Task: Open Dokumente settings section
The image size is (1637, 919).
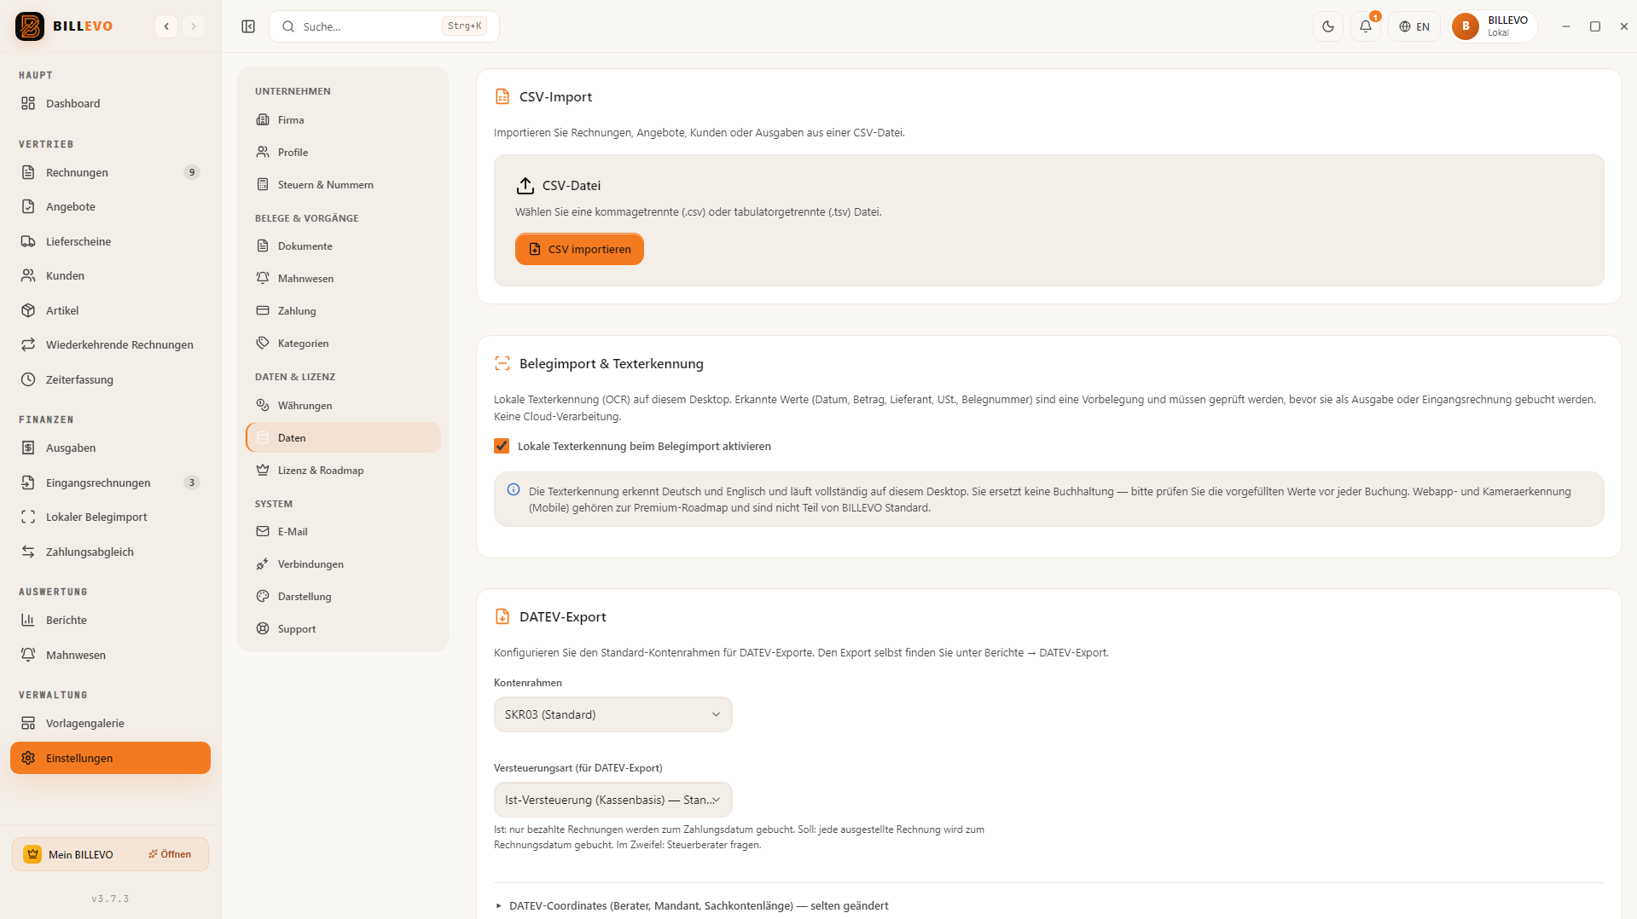Action: [x=343, y=246]
